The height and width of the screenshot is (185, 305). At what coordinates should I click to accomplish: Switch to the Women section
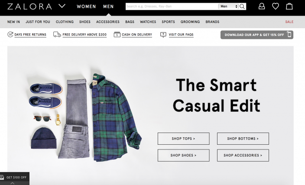[x=86, y=6]
